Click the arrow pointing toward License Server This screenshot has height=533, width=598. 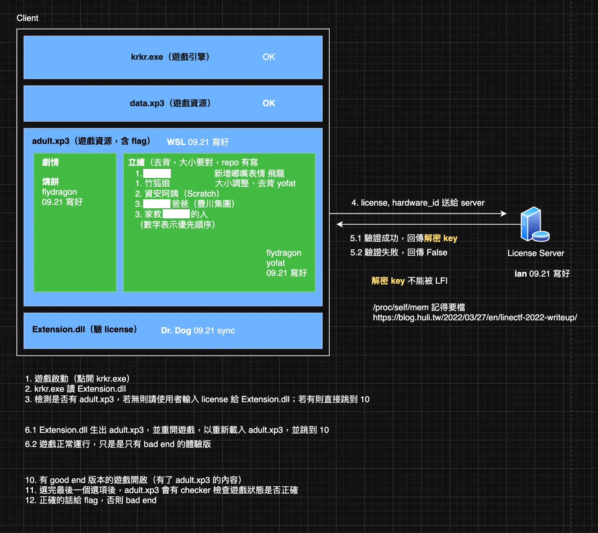418,213
